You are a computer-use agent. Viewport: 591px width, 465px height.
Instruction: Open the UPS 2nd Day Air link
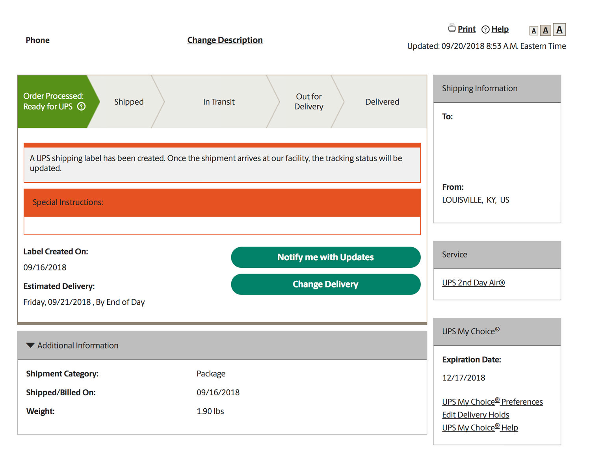(x=473, y=283)
